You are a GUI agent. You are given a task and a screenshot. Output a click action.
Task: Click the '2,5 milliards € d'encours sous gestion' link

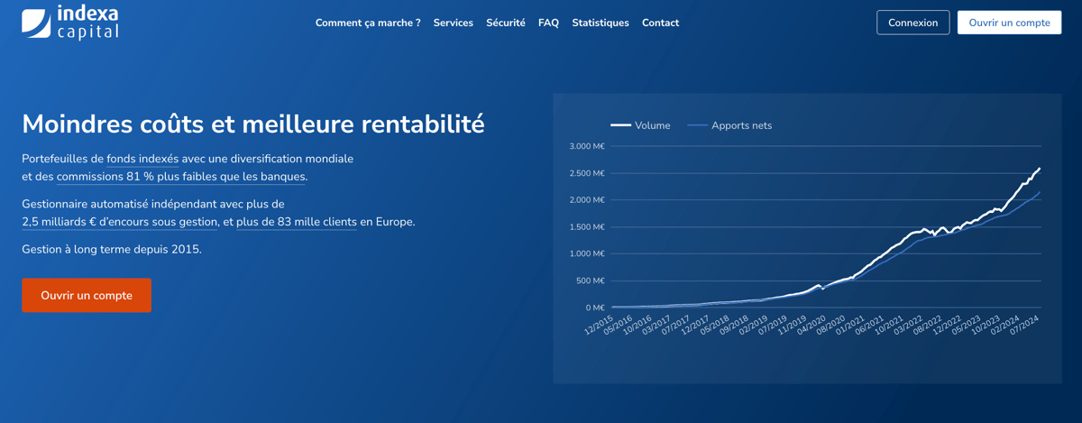coord(120,222)
